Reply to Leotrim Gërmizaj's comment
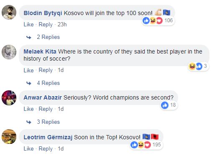222x156 pixels. pyautogui.click(x=46, y=149)
